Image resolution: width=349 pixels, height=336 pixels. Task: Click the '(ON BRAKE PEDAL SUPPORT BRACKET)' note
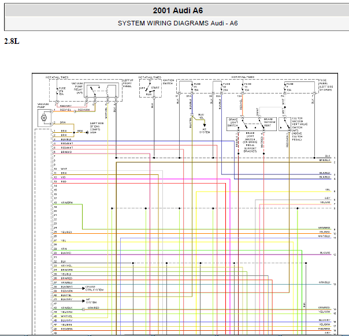pyautogui.click(x=250, y=147)
